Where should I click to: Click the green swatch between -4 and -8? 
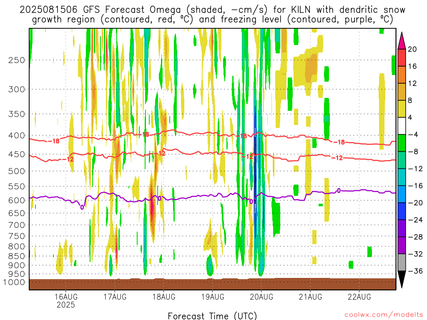click(402, 143)
